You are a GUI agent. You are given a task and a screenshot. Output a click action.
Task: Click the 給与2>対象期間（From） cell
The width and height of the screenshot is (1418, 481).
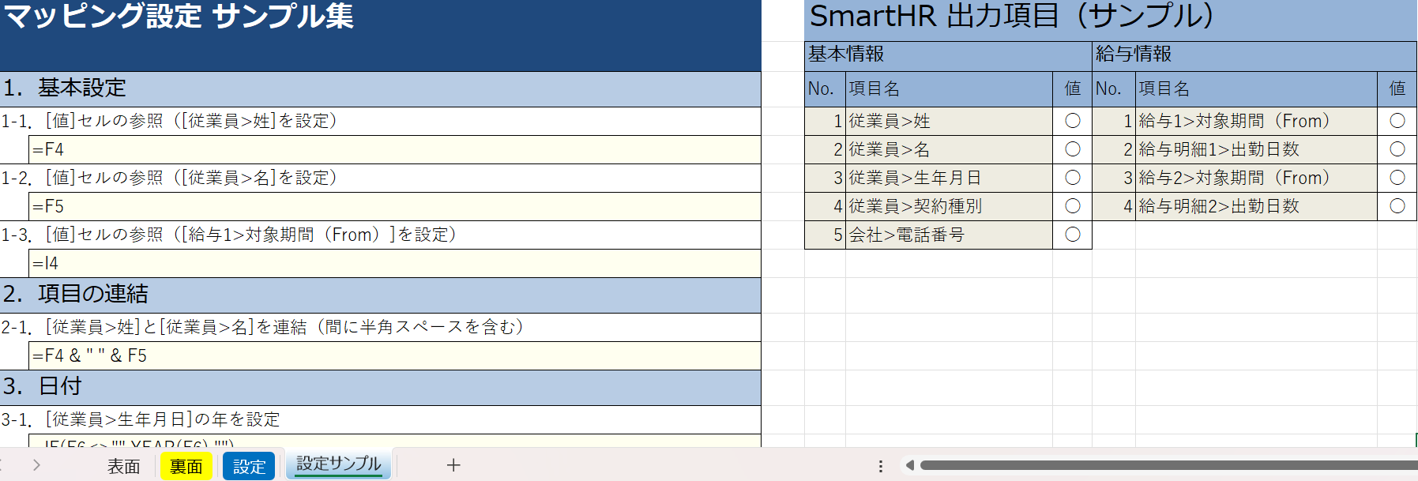(1255, 178)
